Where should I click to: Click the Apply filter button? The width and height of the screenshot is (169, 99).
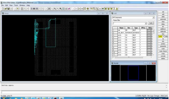[x=151, y=23]
